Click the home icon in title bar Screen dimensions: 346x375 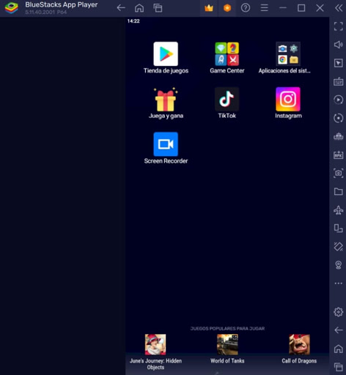(139, 8)
